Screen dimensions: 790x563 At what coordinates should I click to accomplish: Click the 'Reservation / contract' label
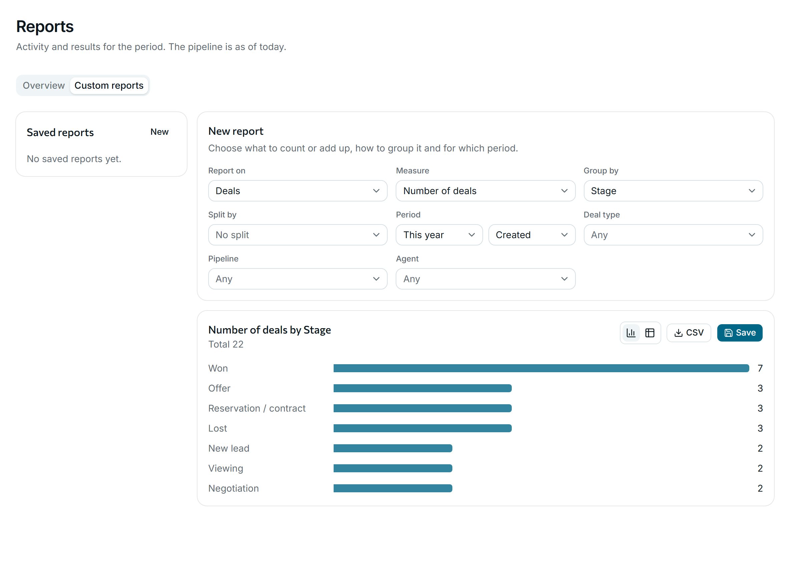click(x=257, y=408)
